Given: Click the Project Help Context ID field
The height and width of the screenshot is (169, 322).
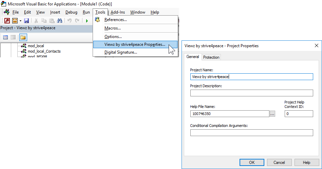Looking at the screenshot, I should (299, 114).
